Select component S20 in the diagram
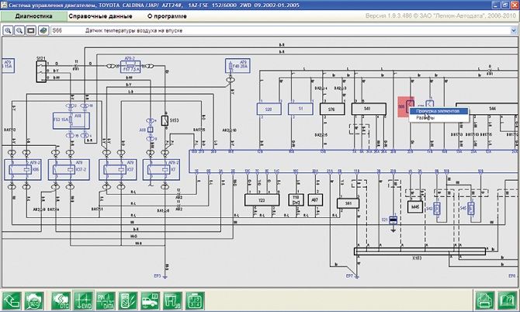 [x=269, y=109]
